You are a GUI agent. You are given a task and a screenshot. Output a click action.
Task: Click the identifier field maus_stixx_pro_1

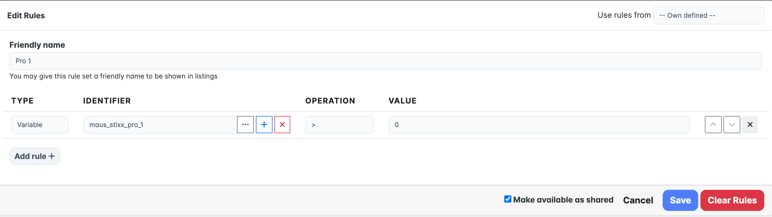[160, 125]
